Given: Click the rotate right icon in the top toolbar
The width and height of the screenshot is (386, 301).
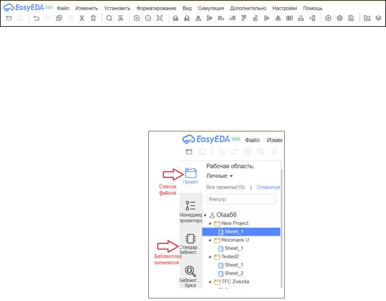Looking at the screenshot, I should pos(187,18).
